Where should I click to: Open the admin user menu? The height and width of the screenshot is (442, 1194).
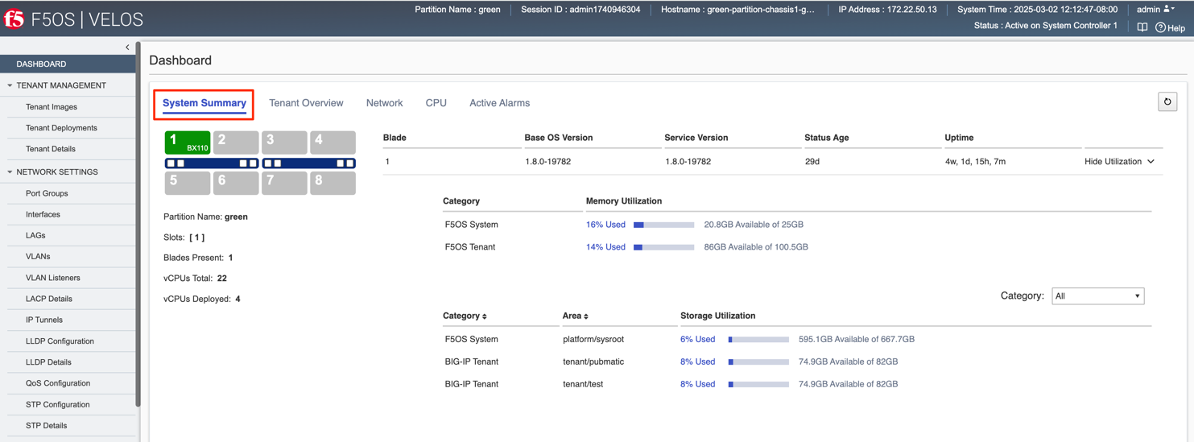coord(1155,10)
